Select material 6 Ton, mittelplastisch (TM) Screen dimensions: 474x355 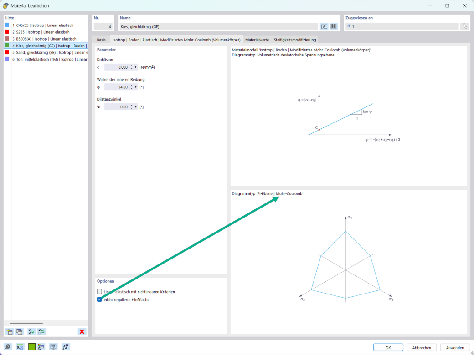point(46,59)
